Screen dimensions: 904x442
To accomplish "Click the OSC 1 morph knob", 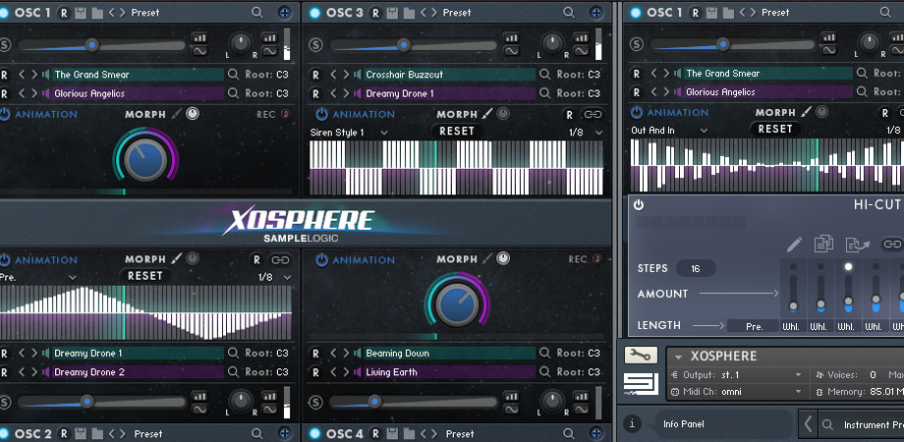I will [145, 159].
